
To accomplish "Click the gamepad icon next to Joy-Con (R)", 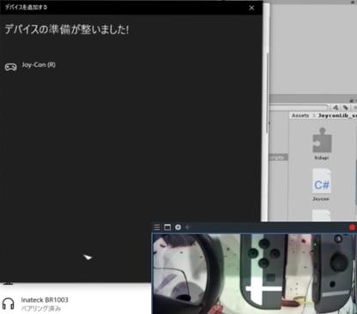I will pos(11,67).
